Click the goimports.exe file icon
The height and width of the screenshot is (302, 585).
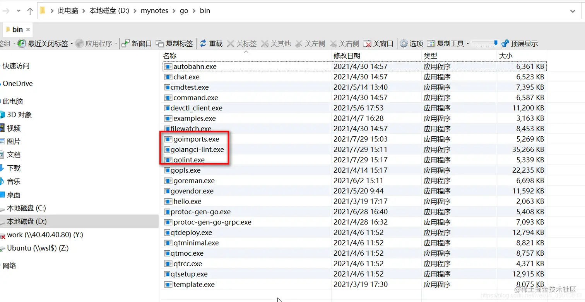click(x=168, y=139)
